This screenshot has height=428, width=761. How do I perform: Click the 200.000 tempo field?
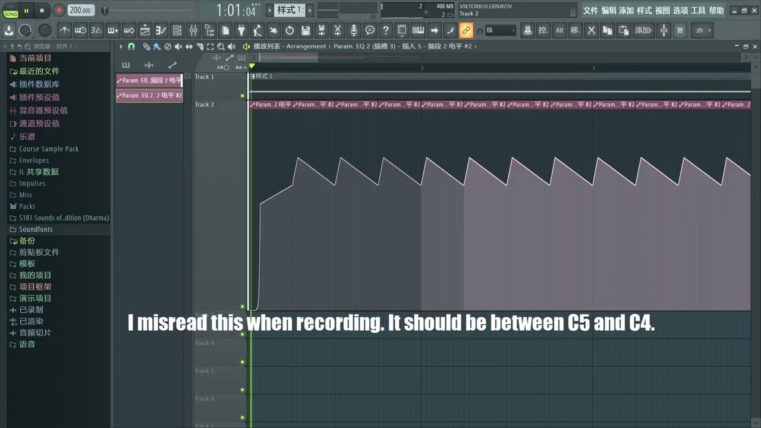[81, 10]
